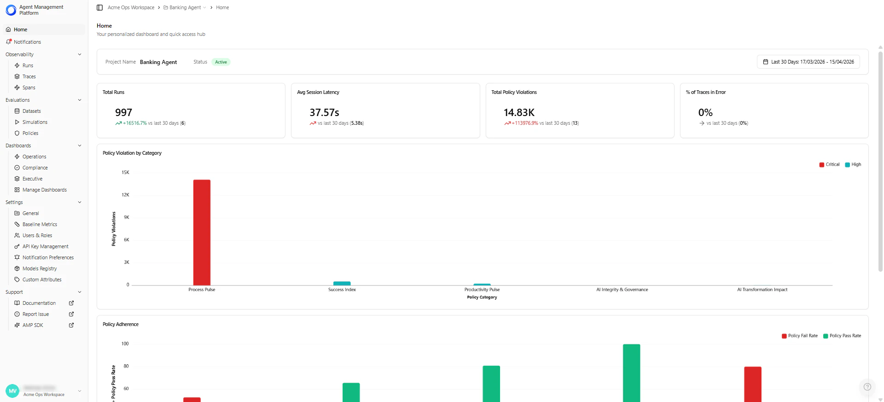
Task: Toggle the sidebar panel icon
Action: [x=99, y=7]
